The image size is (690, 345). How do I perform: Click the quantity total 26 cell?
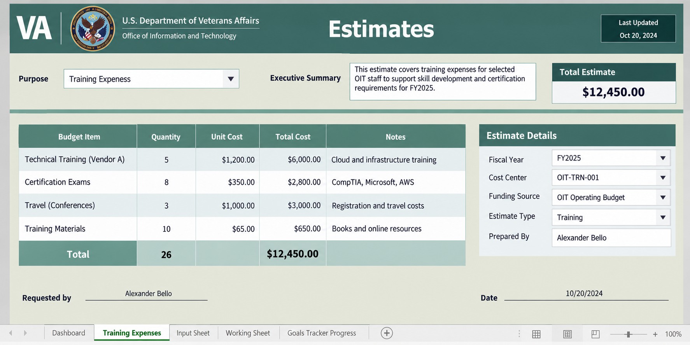click(x=166, y=254)
